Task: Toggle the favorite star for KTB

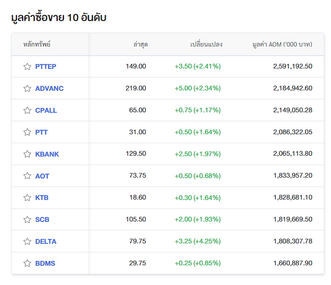Action: (x=27, y=198)
